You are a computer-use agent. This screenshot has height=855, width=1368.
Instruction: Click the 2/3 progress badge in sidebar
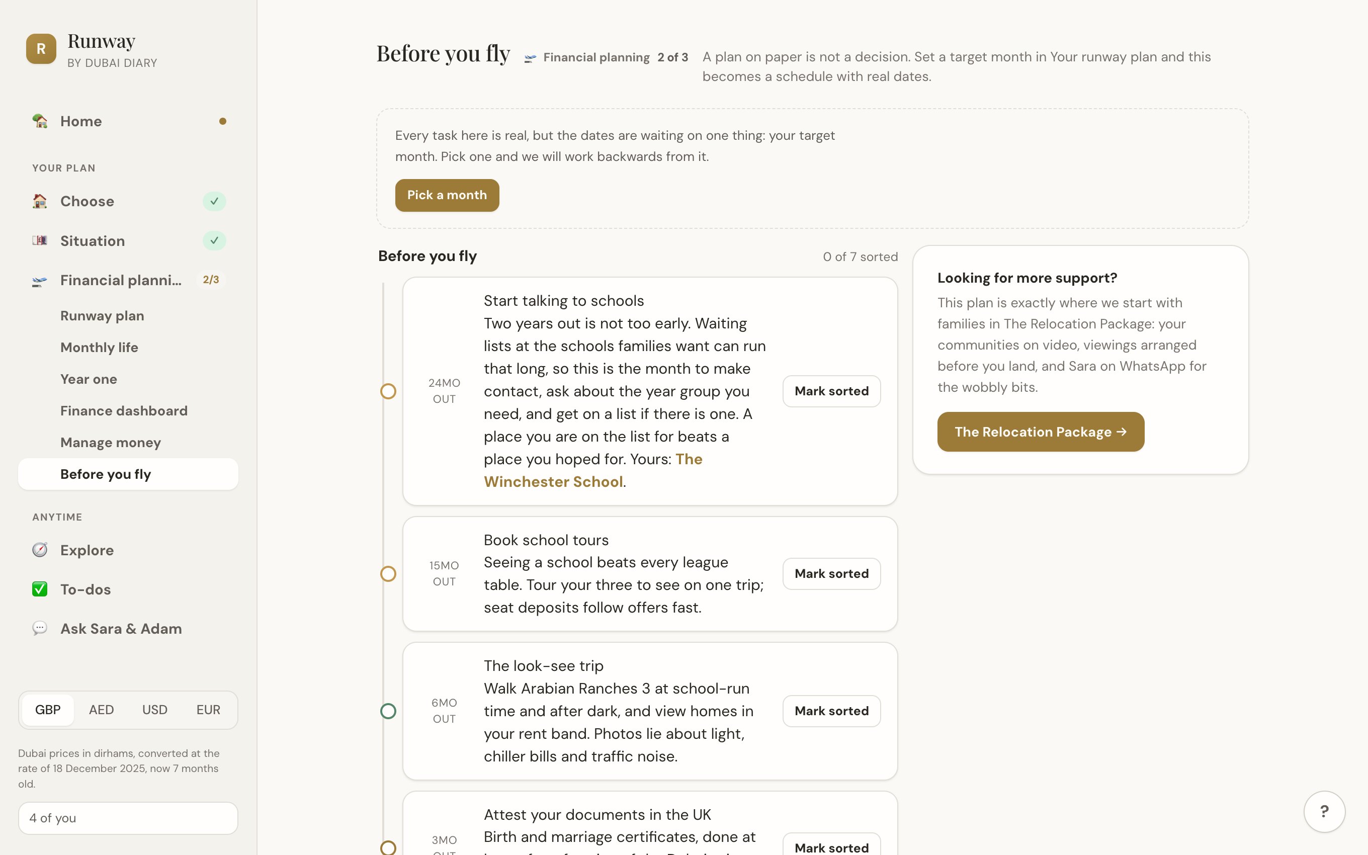211,280
